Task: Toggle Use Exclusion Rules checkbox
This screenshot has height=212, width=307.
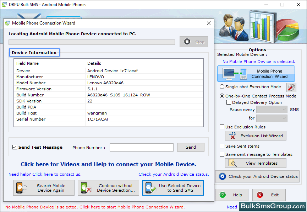Action: pyautogui.click(x=222, y=127)
